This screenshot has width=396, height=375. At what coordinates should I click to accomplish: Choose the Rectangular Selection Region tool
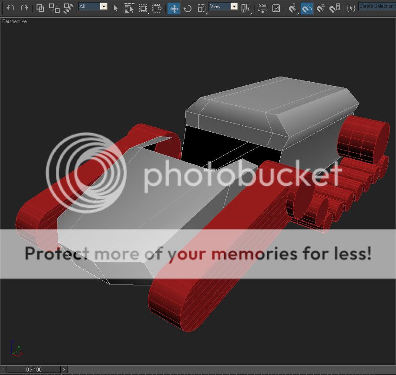(143, 8)
